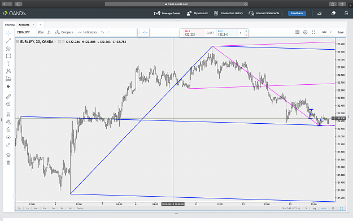Switch to the Charting tab
Viewport: 353px width, 221px height.
coord(10,25)
